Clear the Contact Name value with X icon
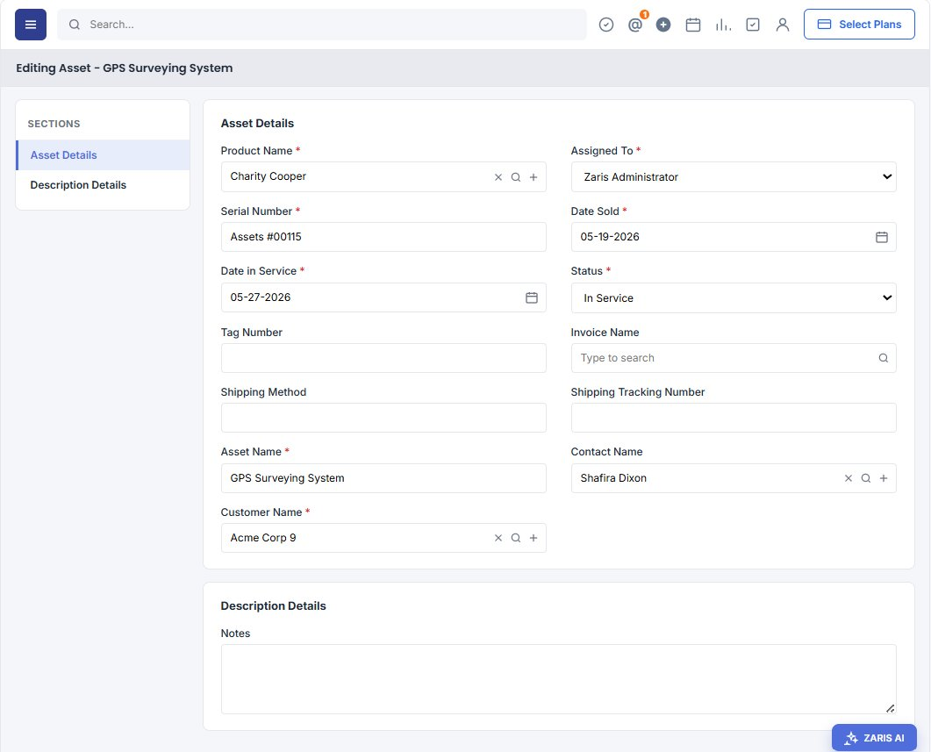The width and height of the screenshot is (931, 752). [x=848, y=478]
